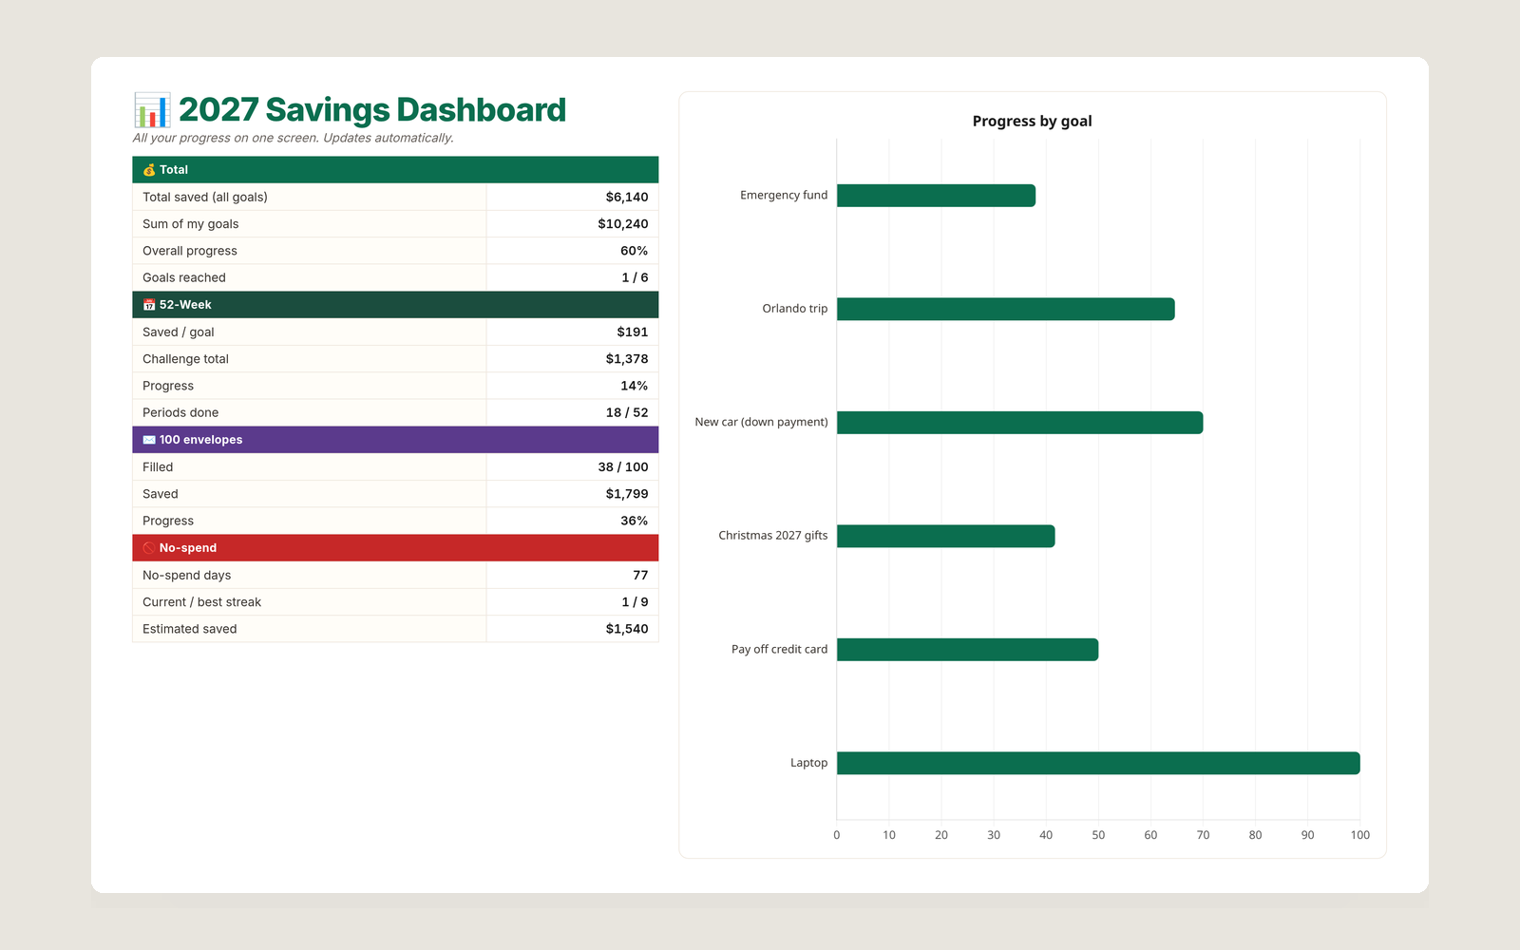Select the "38 / 100" filled value
This screenshot has width=1520, height=950.
(623, 467)
